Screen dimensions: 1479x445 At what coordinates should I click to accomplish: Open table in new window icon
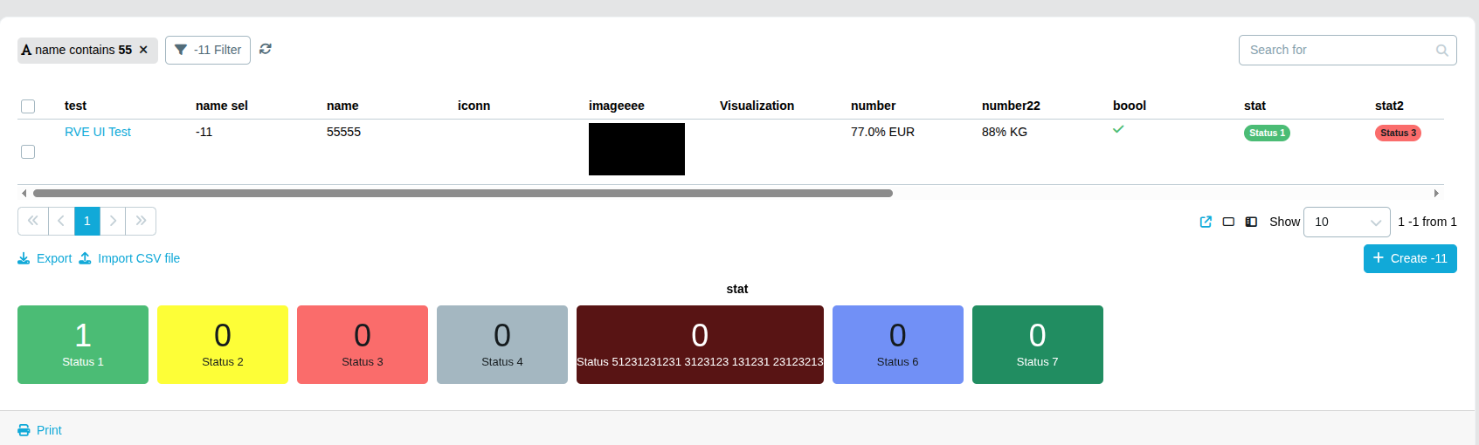(1206, 222)
